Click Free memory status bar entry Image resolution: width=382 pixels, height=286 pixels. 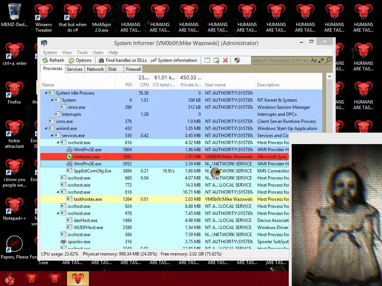pos(191,254)
